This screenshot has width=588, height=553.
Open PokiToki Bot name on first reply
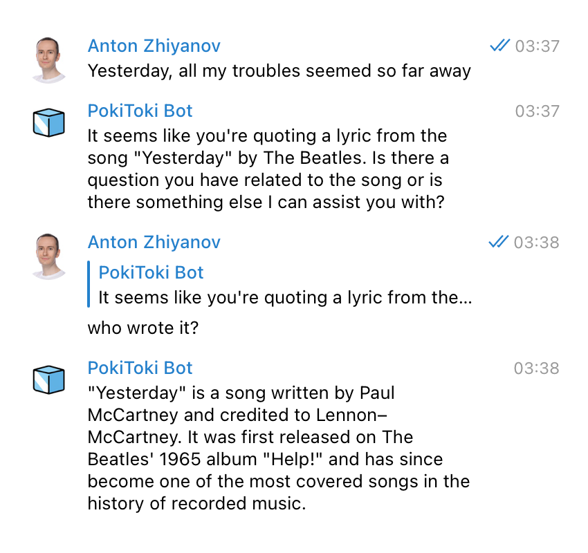[140, 111]
